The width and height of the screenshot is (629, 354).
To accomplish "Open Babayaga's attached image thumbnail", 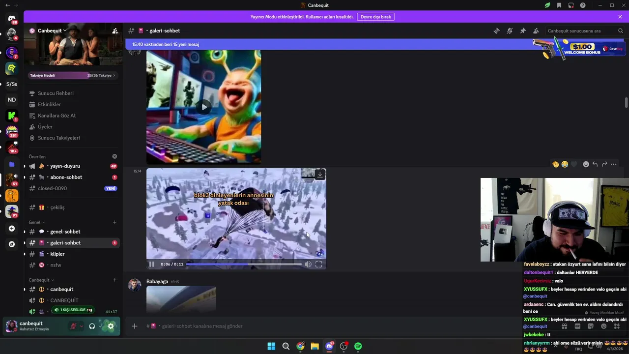I will pos(181,299).
